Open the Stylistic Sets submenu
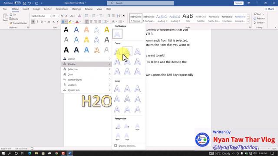The image size is (278, 156). 86,90
